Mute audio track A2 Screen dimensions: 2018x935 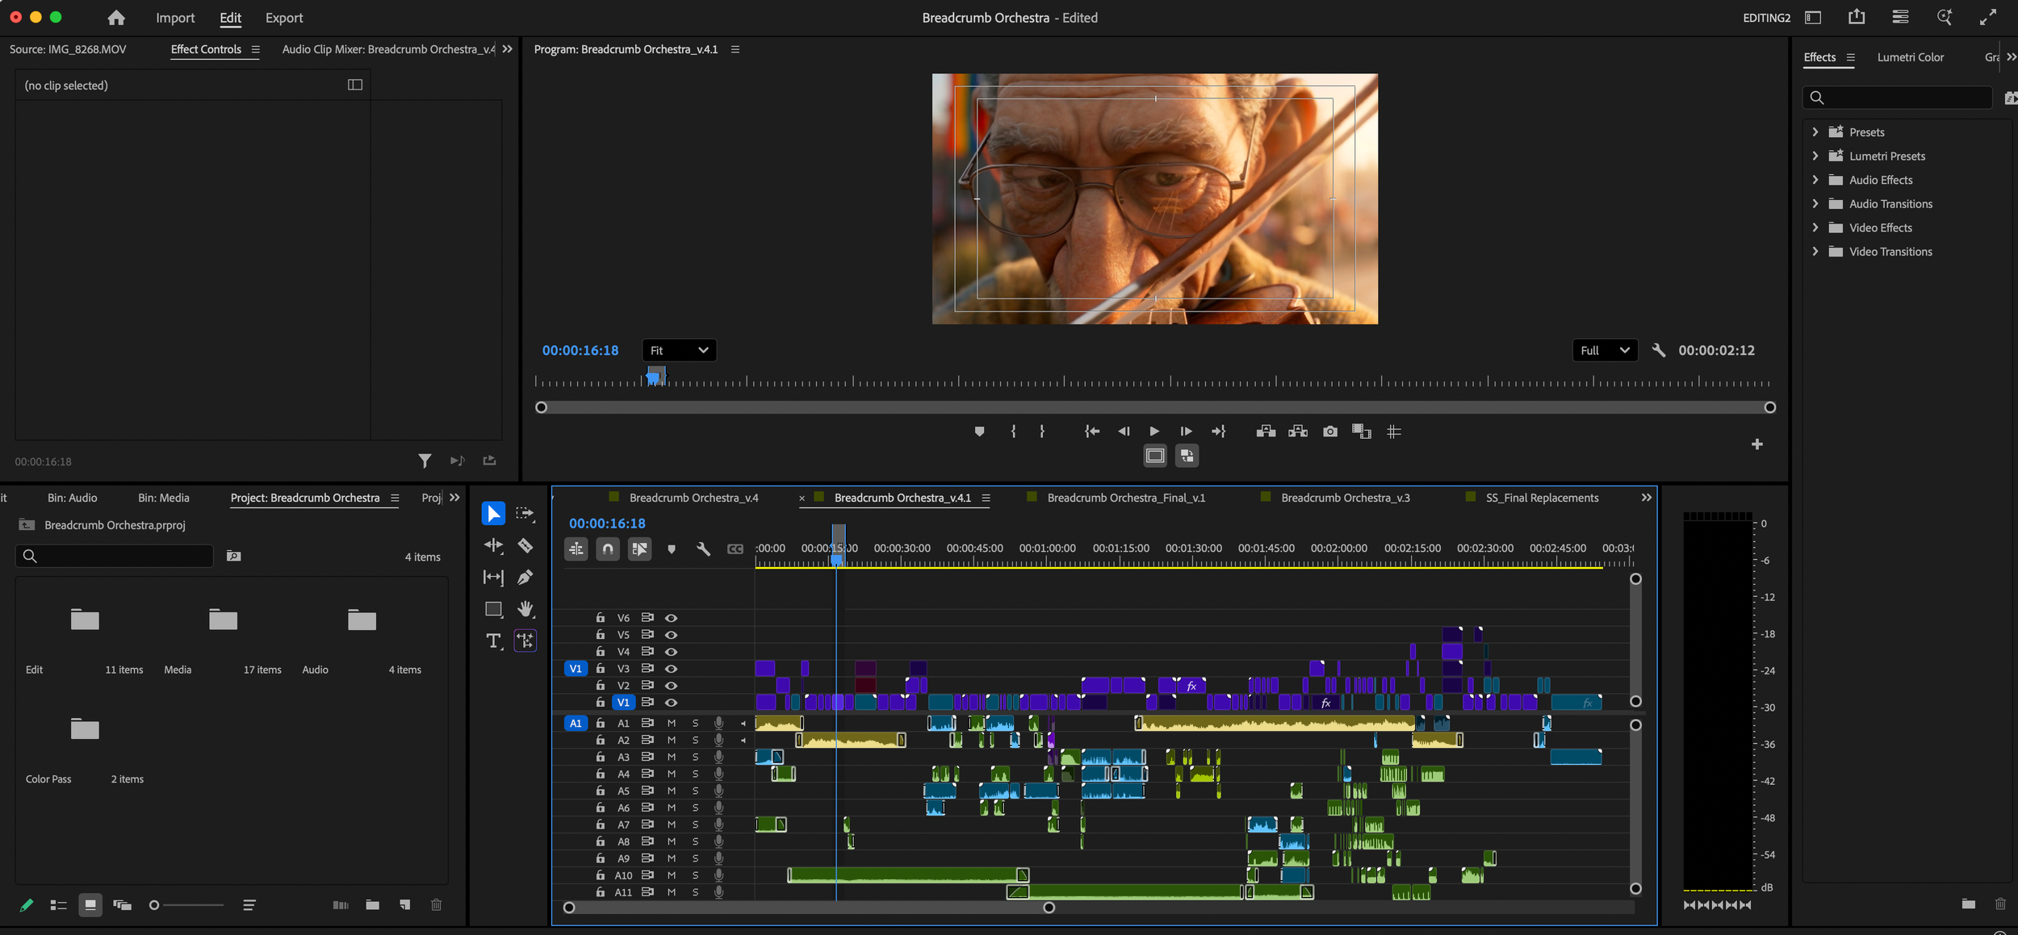[x=671, y=741]
